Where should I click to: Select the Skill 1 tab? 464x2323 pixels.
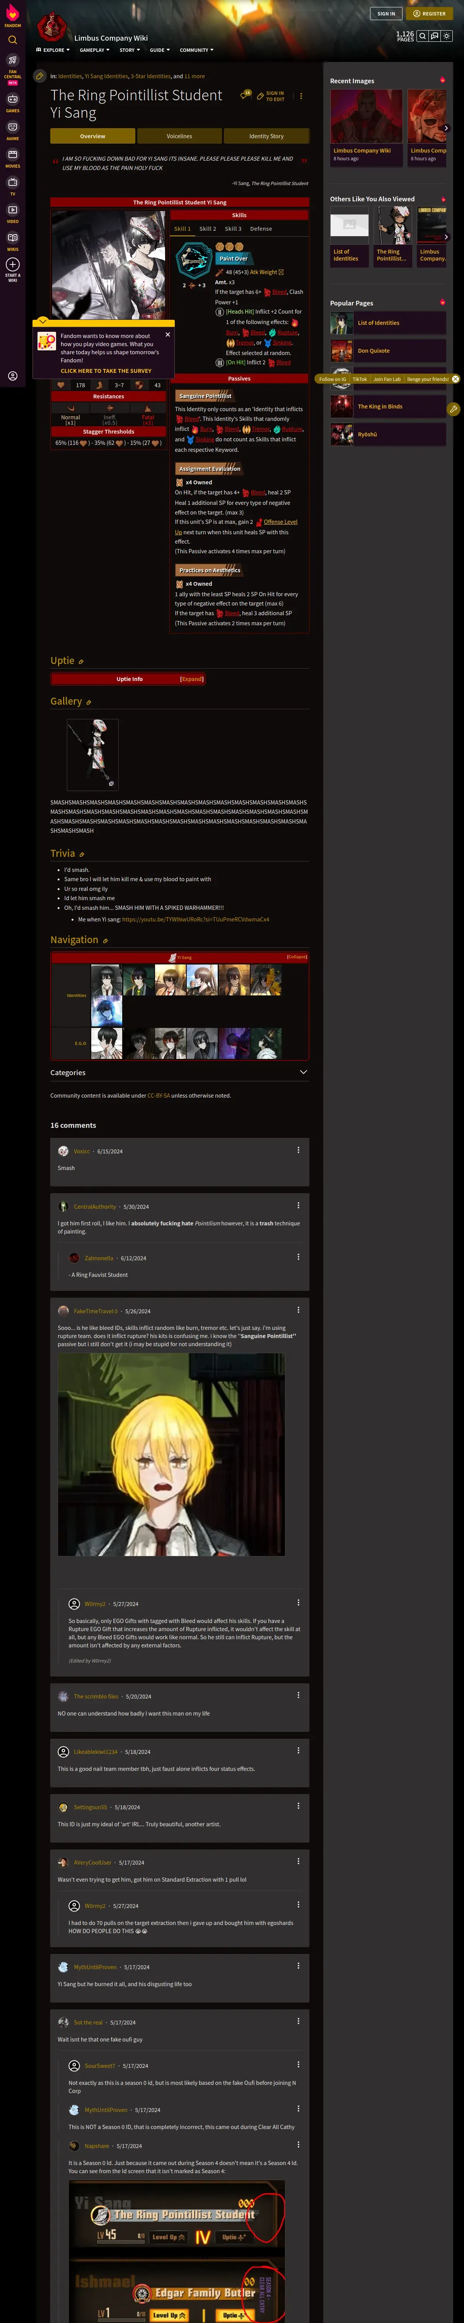pos(182,229)
